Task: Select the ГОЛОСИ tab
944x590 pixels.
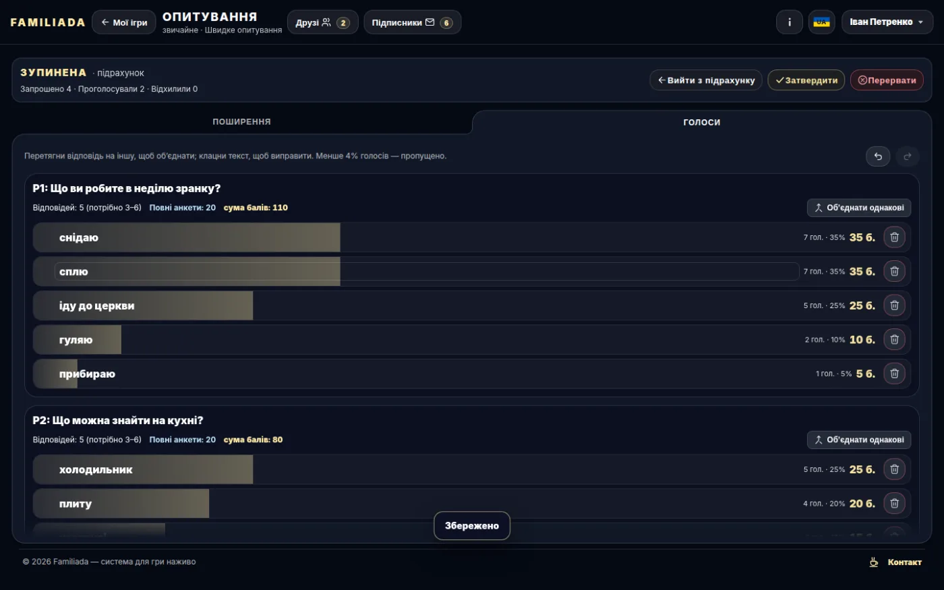Action: pos(702,122)
